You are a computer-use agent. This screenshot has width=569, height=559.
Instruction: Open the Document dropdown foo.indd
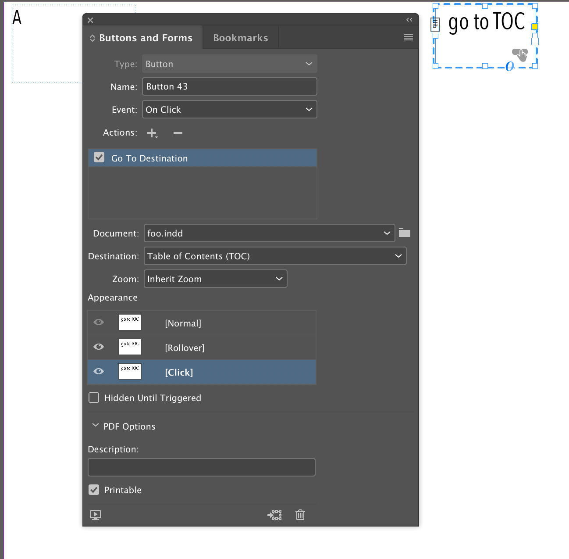pyautogui.click(x=269, y=233)
